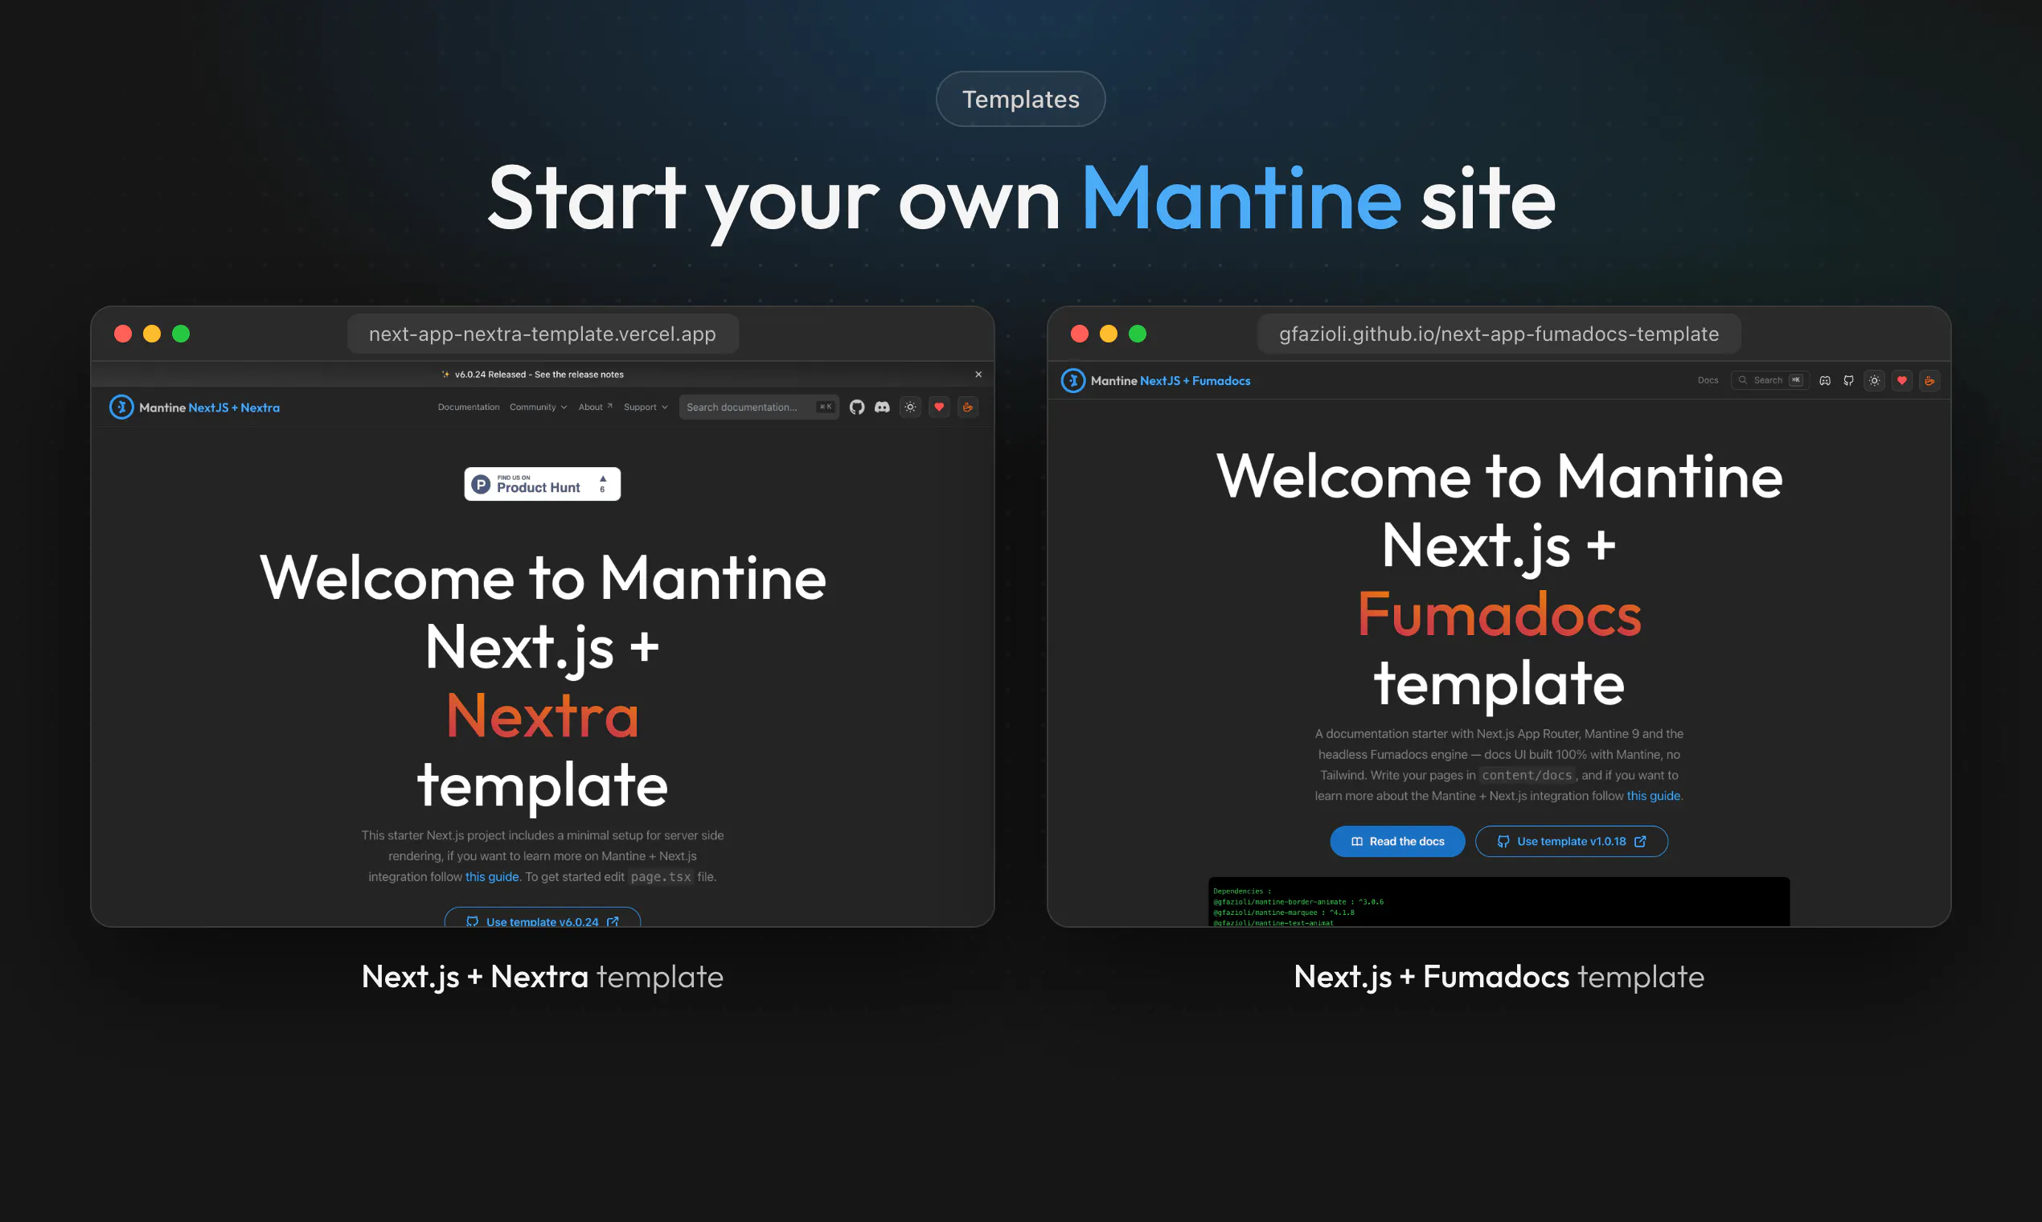Click 'Next.js + Fumadocs template' caption

(1499, 977)
